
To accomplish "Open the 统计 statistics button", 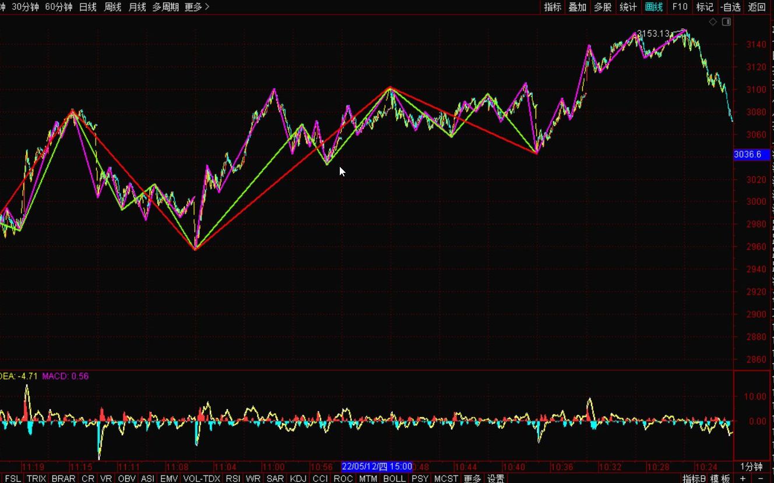I will pos(628,7).
